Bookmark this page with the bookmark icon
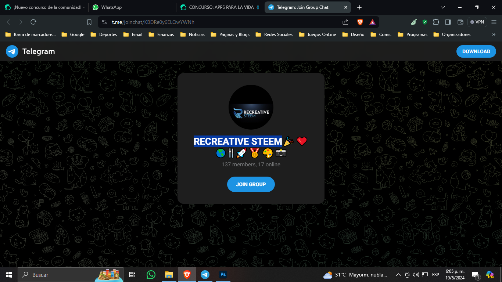502x282 pixels. click(89, 22)
